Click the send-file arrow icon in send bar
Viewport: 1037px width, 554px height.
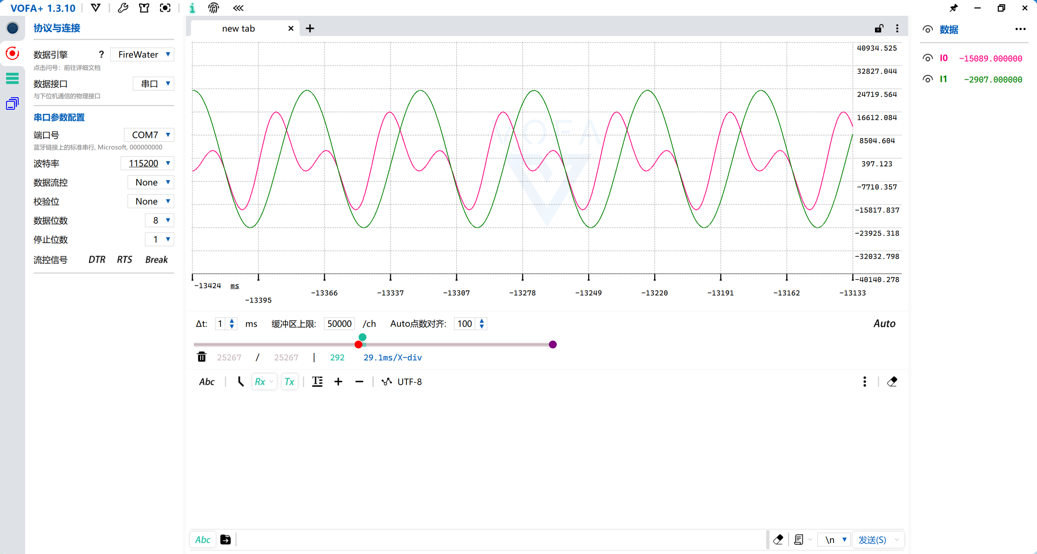point(226,539)
